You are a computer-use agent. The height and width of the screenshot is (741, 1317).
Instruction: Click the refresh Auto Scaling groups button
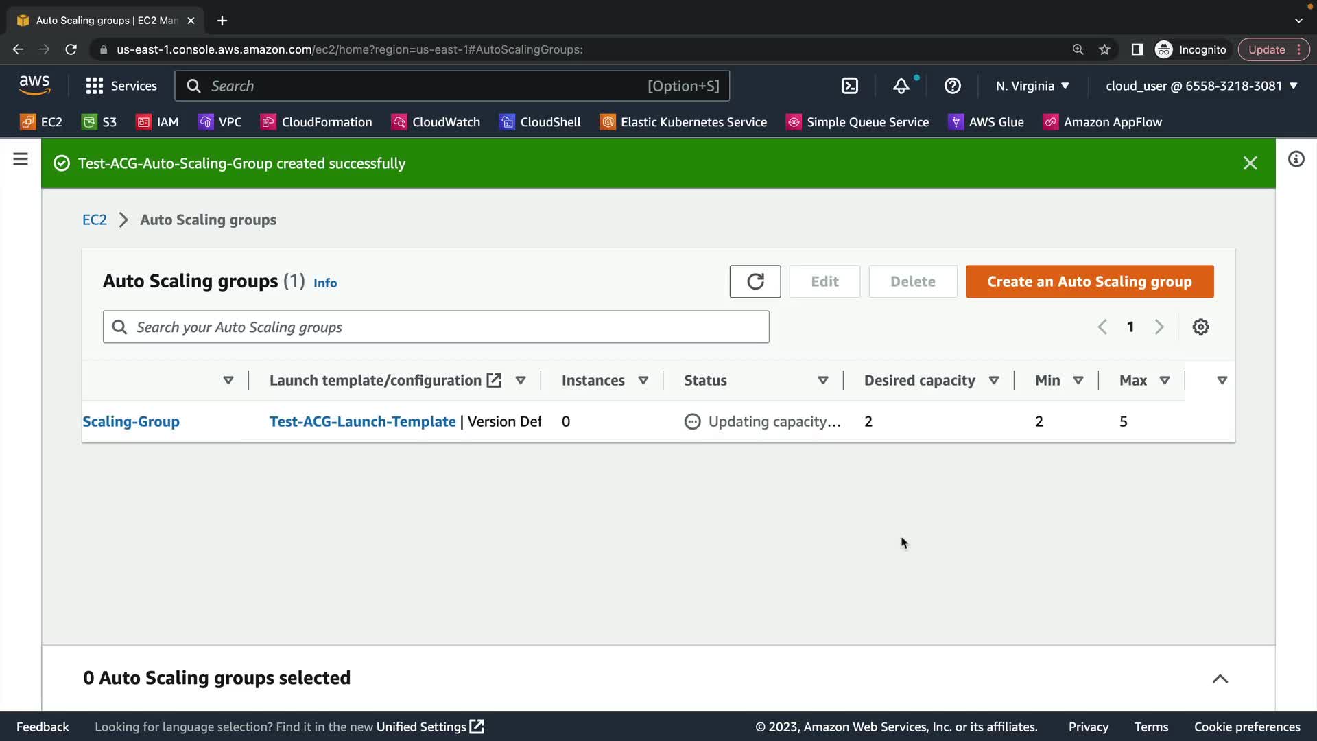tap(755, 281)
